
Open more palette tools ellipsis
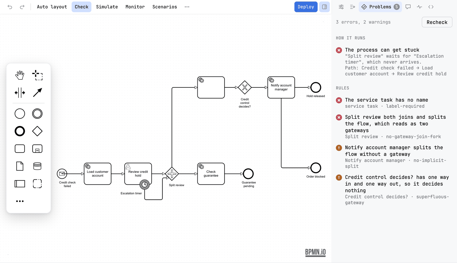(20, 201)
